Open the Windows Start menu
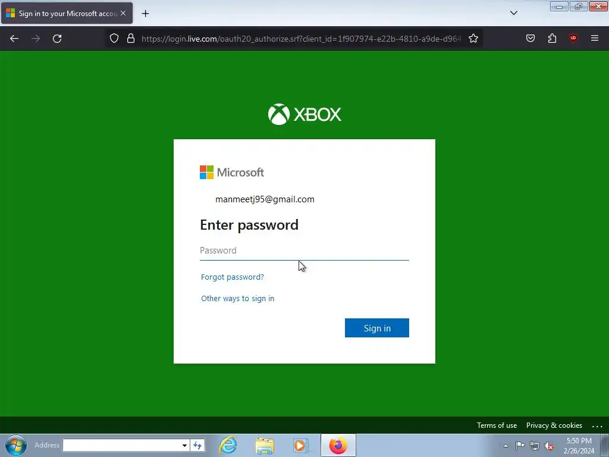Viewport: 609px width, 457px height. pyautogui.click(x=16, y=445)
